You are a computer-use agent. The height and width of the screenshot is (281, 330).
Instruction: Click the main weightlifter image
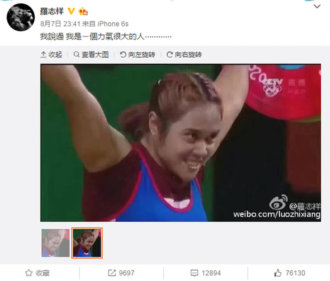[x=180, y=143]
